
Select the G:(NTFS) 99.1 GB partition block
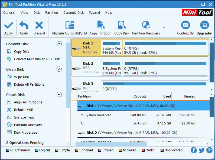coord(165,68)
